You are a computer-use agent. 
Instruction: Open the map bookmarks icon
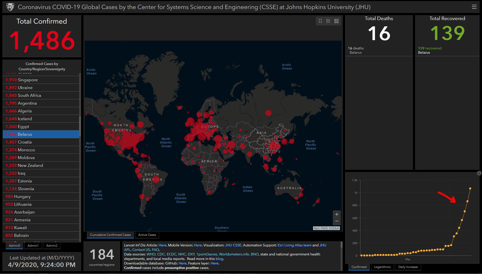coord(320,21)
